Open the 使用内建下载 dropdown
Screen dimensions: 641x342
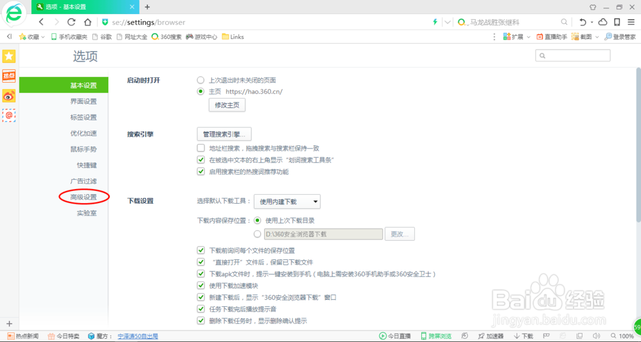(287, 202)
